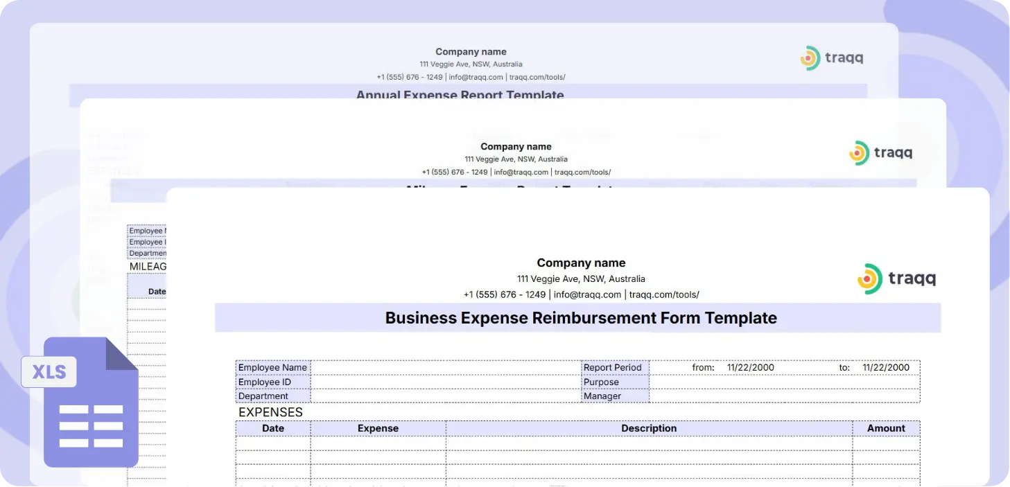Image resolution: width=1010 pixels, height=487 pixels.
Task: Click the Description column header
Action: coord(649,428)
